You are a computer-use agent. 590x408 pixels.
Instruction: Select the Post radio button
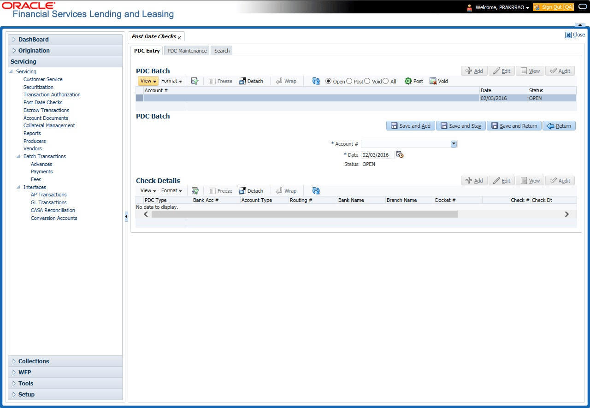point(349,81)
